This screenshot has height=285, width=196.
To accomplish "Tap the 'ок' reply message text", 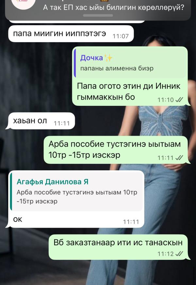I will [18, 219].
